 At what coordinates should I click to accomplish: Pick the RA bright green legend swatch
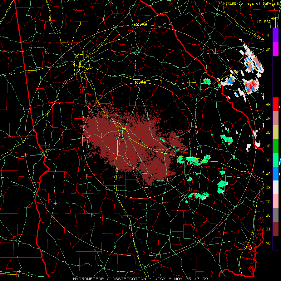[x=276, y=160]
